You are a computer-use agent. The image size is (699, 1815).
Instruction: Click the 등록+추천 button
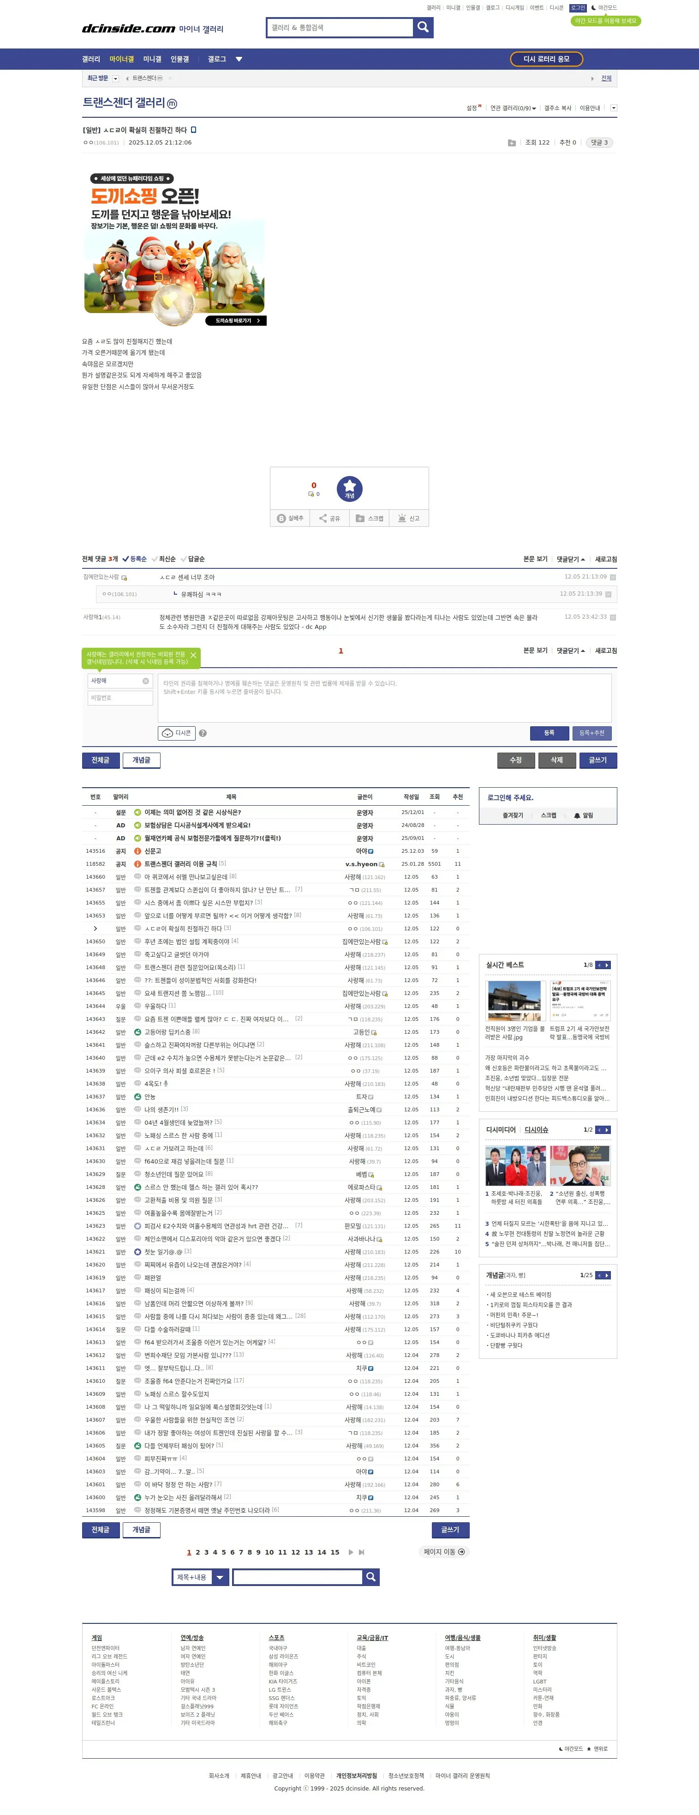click(x=591, y=733)
